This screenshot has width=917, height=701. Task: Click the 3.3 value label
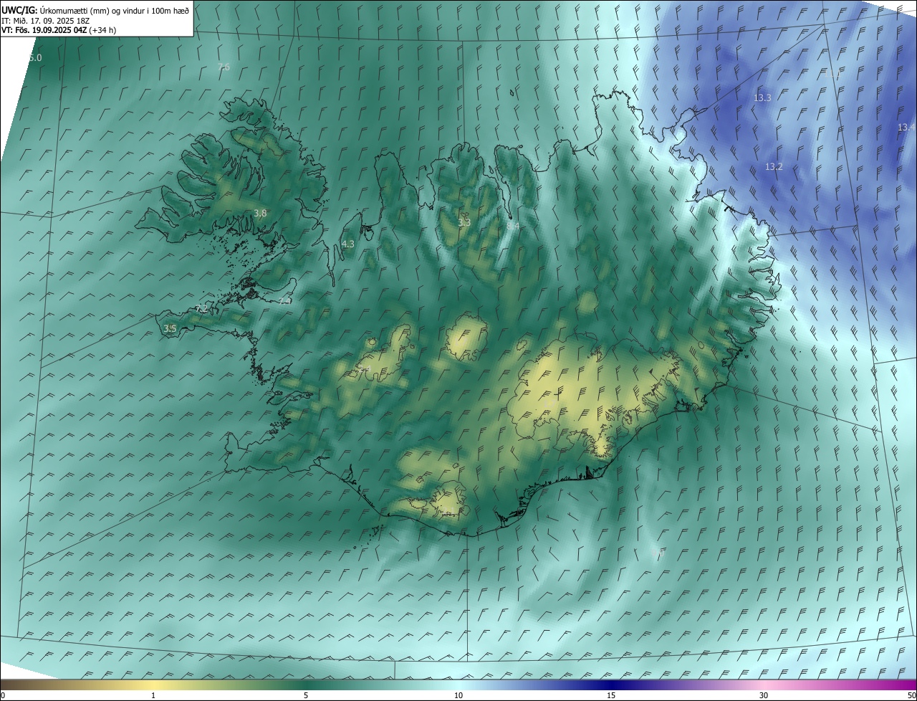(464, 222)
